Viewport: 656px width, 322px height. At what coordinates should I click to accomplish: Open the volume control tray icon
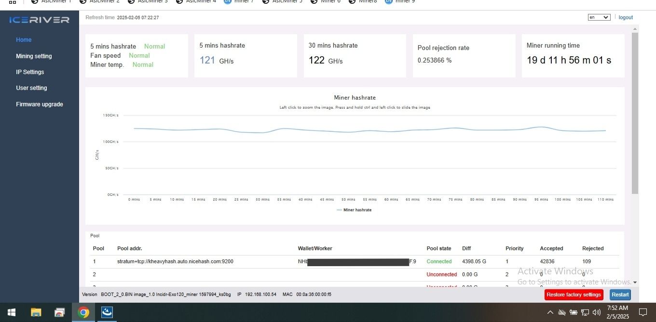tap(597, 312)
